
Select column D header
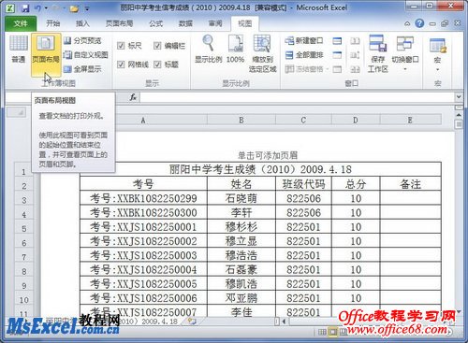point(356,120)
